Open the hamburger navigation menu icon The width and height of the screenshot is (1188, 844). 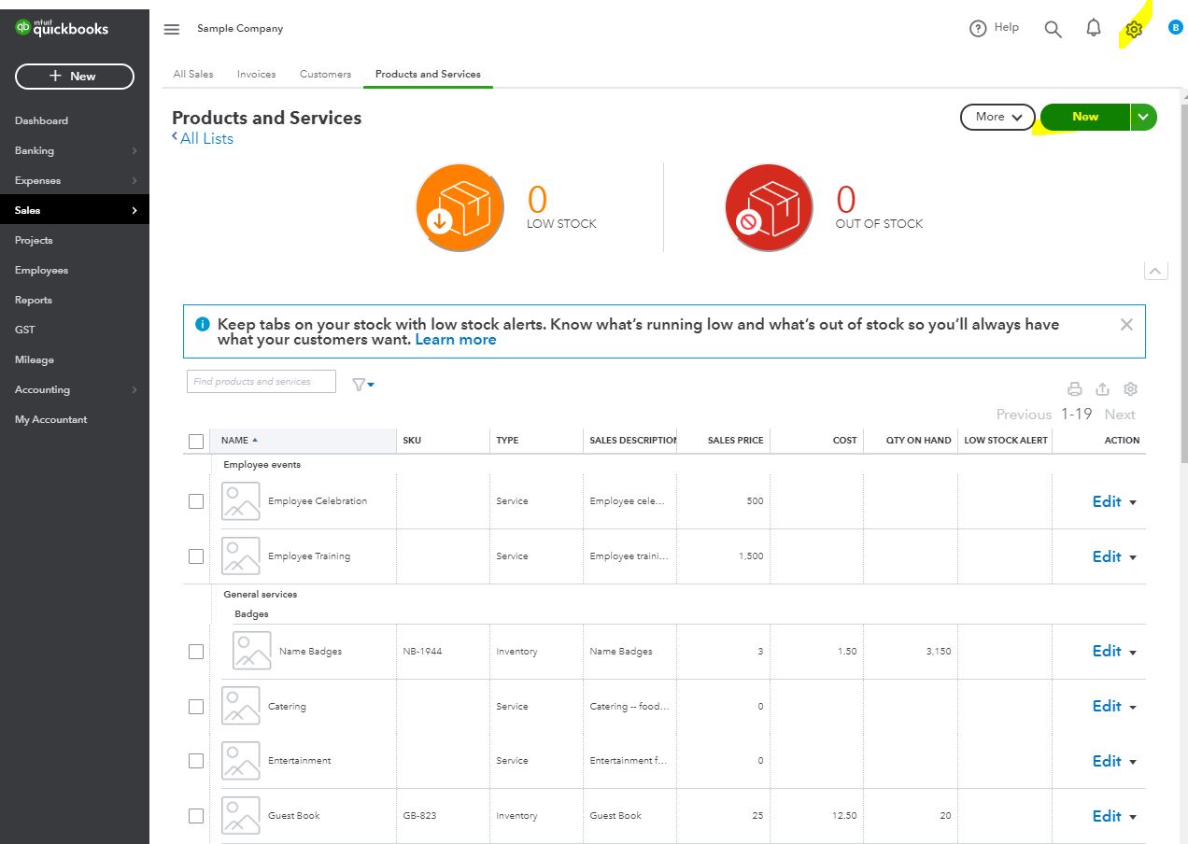171,29
